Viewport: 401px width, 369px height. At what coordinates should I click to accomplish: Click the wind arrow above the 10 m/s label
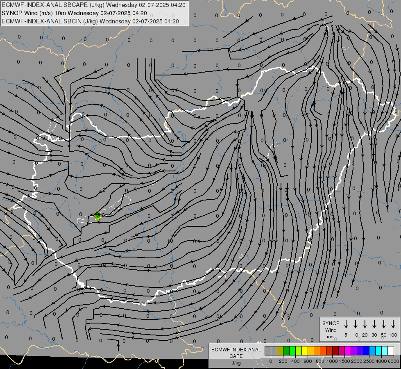coord(355,324)
